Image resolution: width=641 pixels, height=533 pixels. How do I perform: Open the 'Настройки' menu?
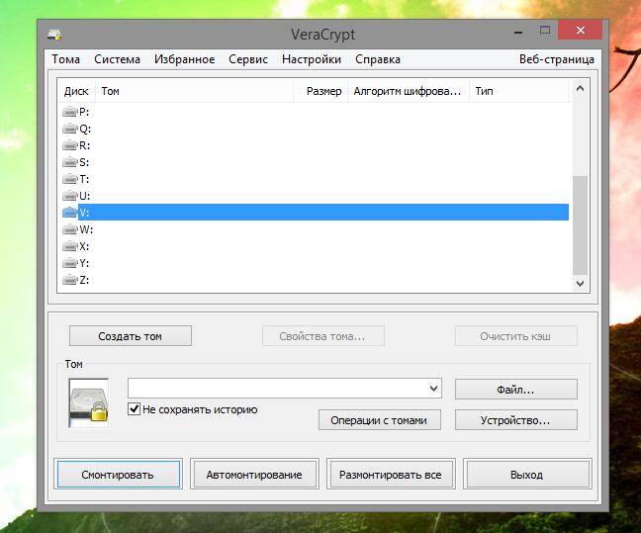coord(312,59)
